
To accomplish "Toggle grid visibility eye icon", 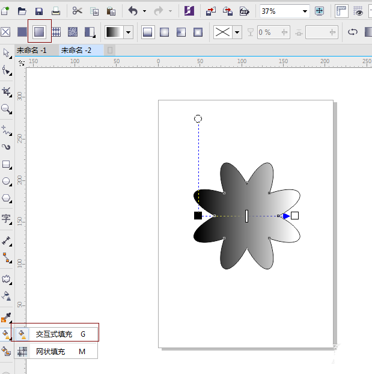I will [358, 11].
